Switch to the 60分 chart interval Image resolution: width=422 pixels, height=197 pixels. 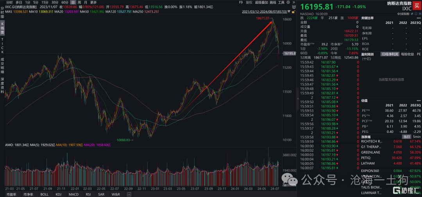[x=65, y=2]
